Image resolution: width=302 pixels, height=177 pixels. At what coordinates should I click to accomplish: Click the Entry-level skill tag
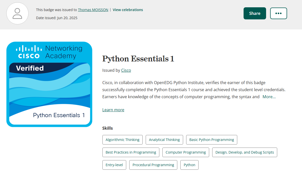click(114, 165)
